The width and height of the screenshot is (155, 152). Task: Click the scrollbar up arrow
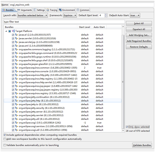(123, 27)
